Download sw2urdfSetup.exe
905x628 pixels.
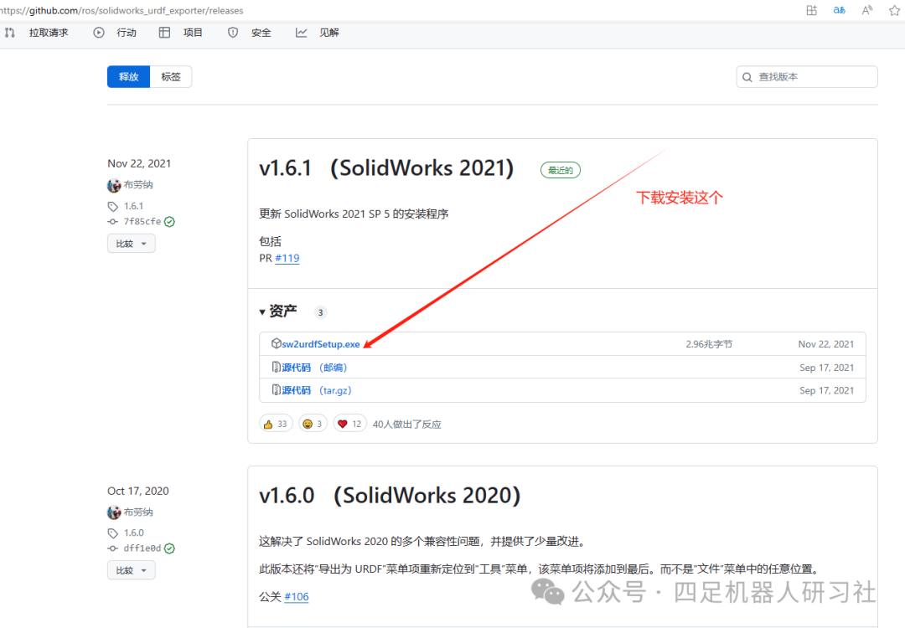tap(321, 344)
